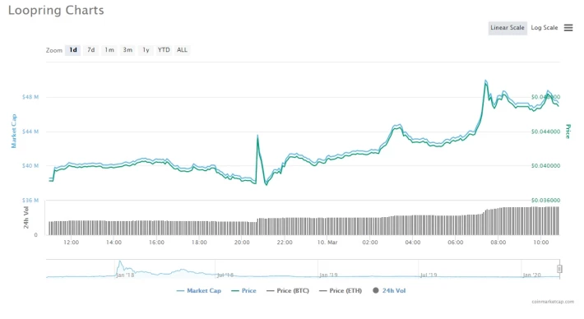The height and width of the screenshot is (319, 584).
Task: Toggle Price (ETH) series in legend
Action: (341, 291)
